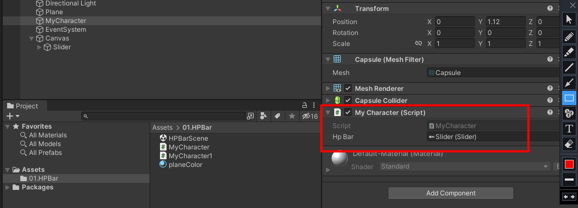Select the pencil annotation tool
578x208 pixels.
click(x=569, y=37)
